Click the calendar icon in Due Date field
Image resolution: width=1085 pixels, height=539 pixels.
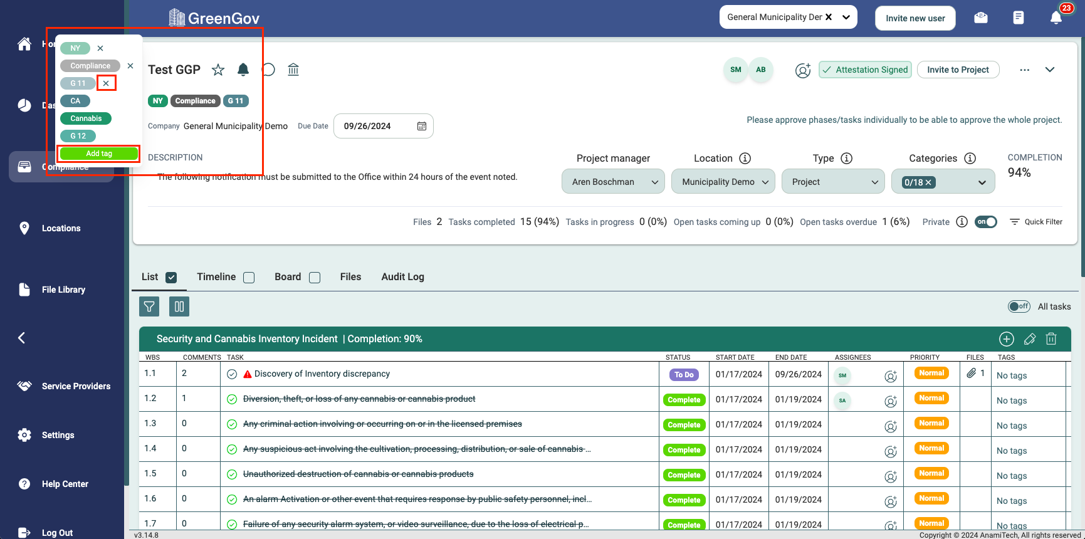[422, 126]
